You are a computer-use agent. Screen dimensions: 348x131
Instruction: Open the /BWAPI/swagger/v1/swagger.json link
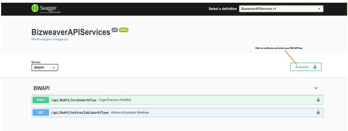click(x=50, y=40)
